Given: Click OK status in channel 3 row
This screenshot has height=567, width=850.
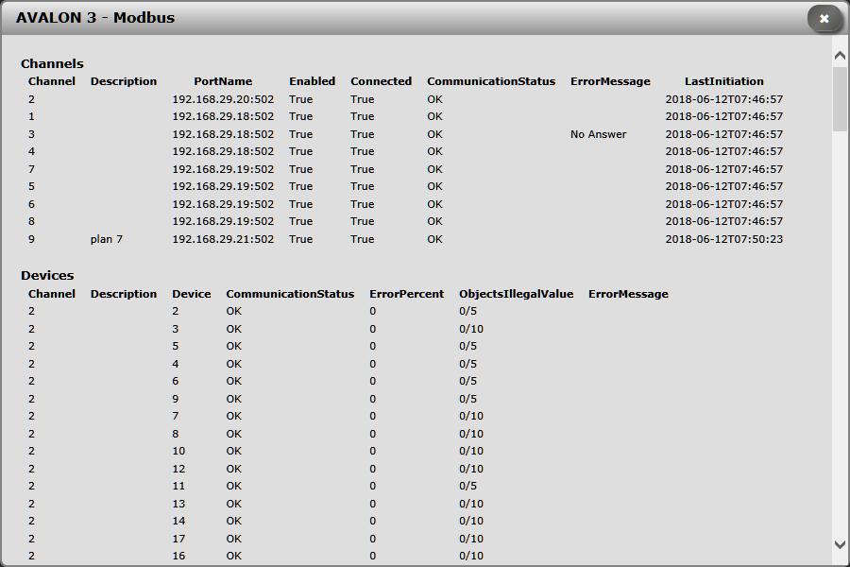Looking at the screenshot, I should [x=434, y=134].
